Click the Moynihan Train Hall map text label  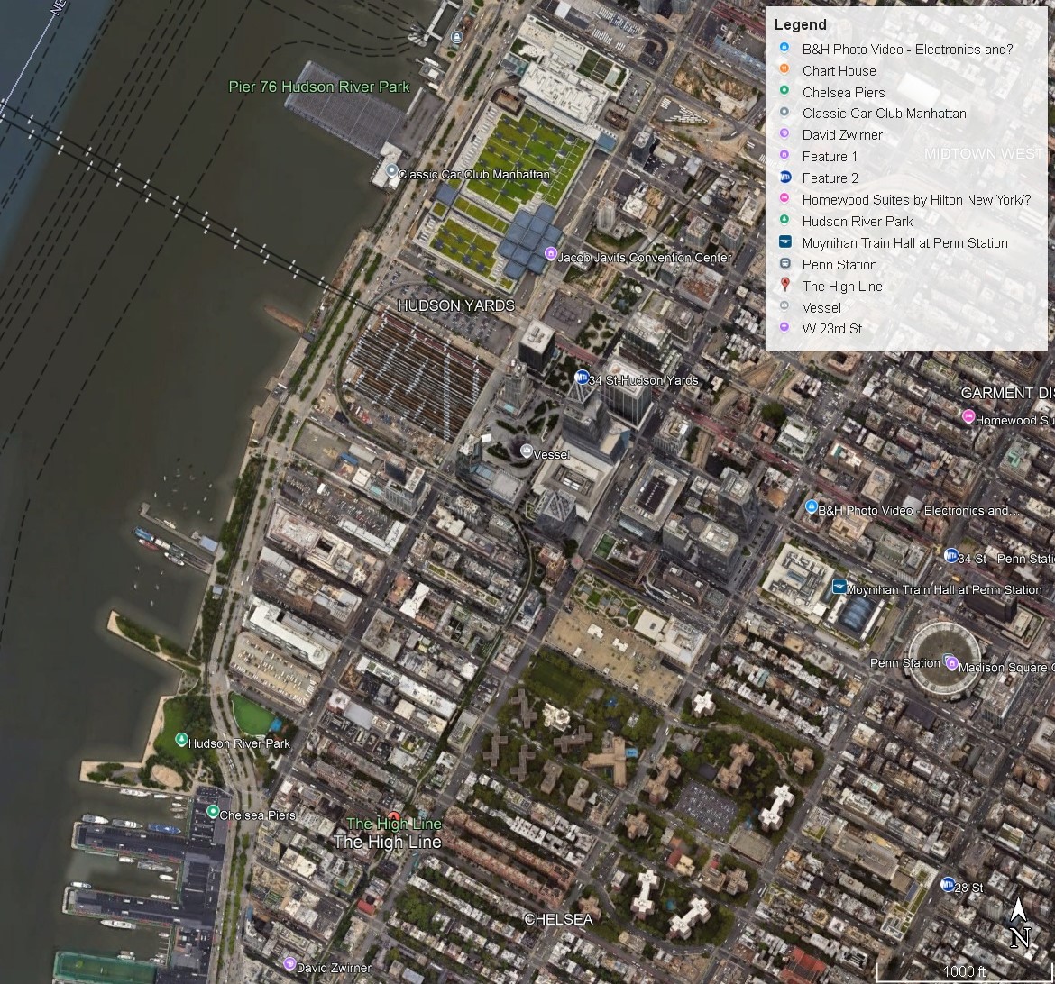coord(944,590)
